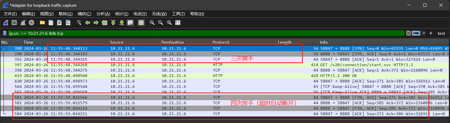
Task: Open the 跳转(G) menu
Action: pos(66,14)
